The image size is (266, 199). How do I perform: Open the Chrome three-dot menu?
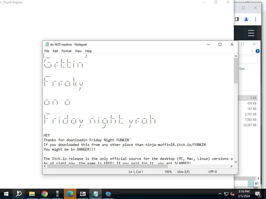pos(256,19)
